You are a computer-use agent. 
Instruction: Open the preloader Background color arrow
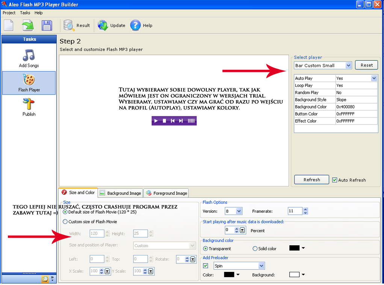click(x=303, y=274)
